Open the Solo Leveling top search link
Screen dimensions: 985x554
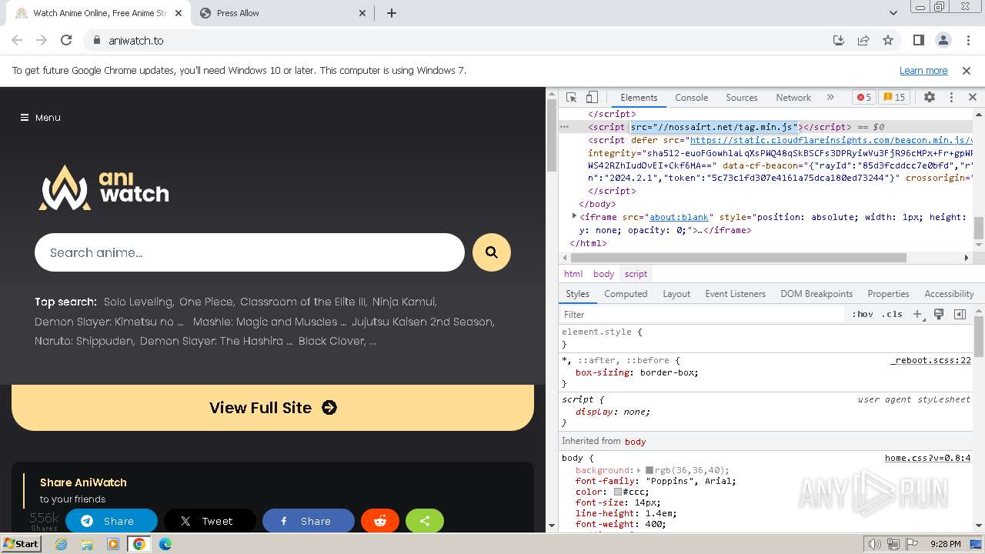click(139, 302)
